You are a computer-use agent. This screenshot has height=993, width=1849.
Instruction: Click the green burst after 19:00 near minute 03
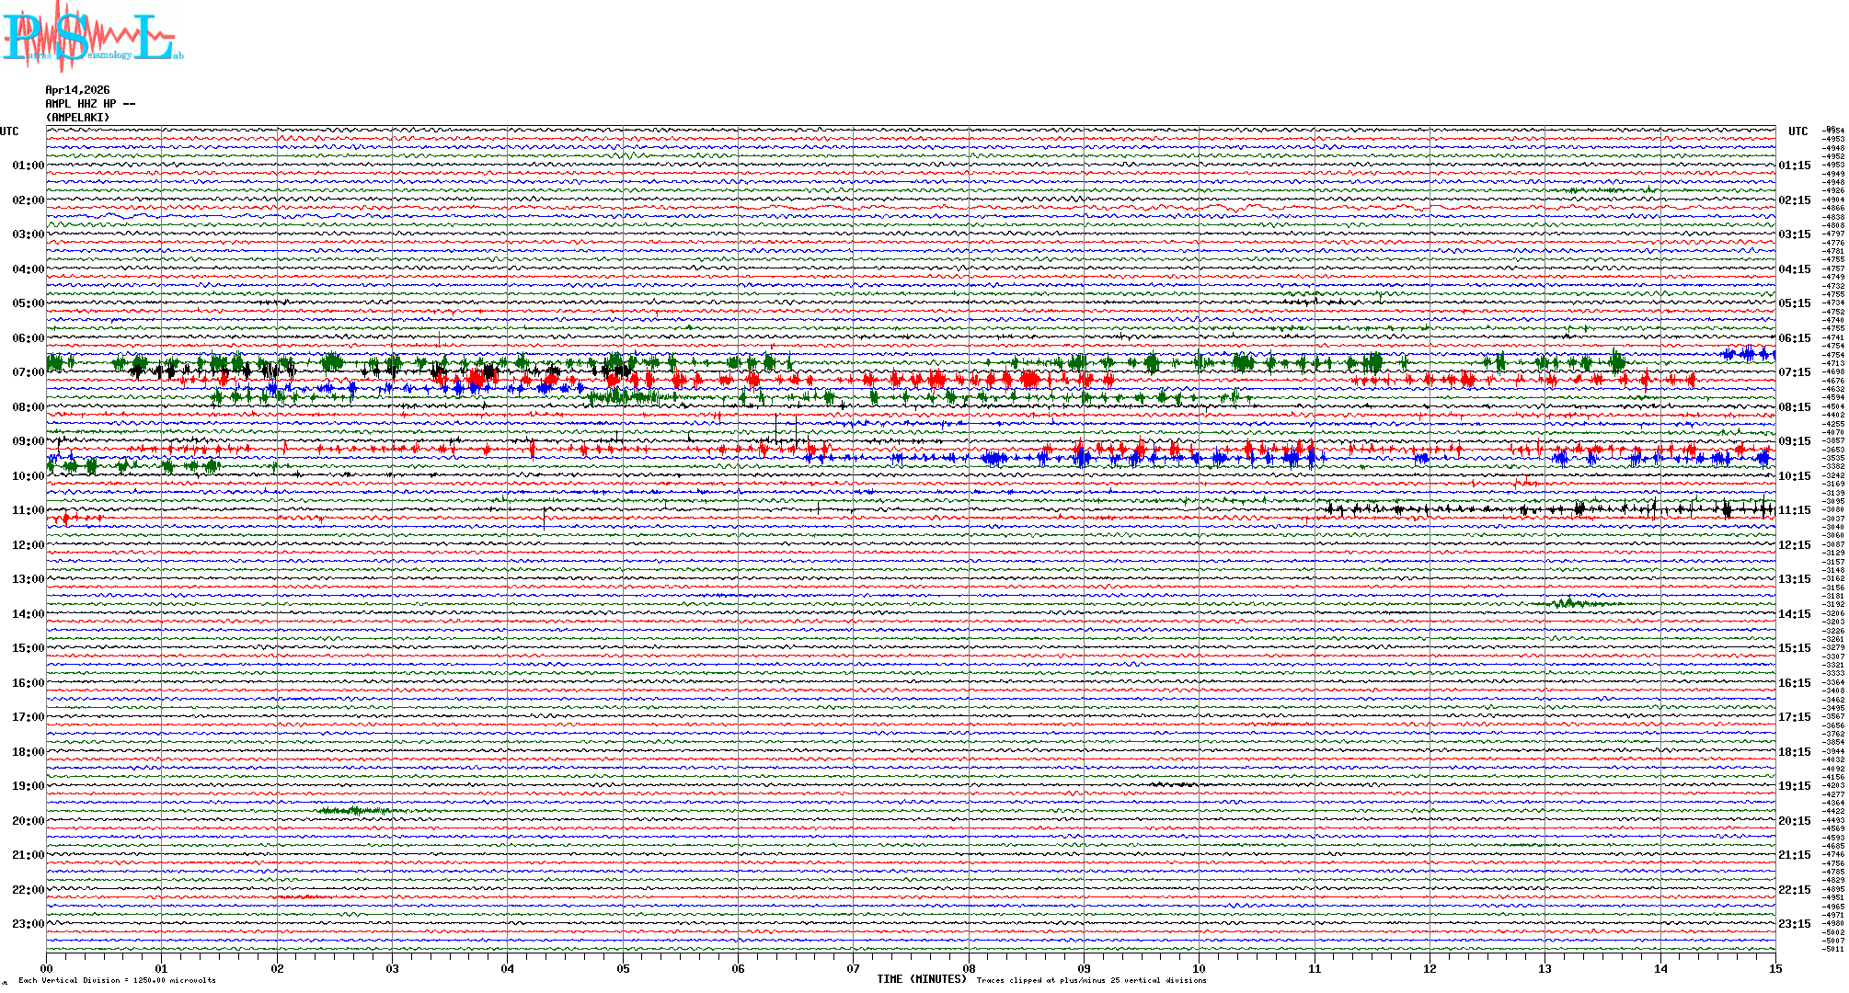(354, 810)
